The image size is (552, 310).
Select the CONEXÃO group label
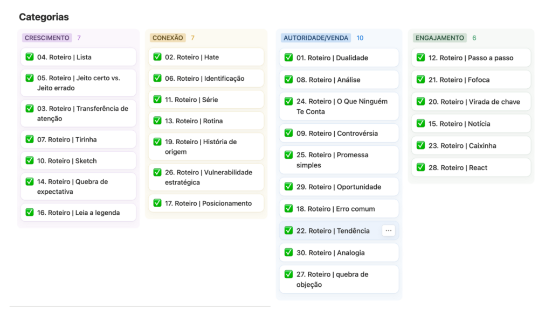click(168, 38)
